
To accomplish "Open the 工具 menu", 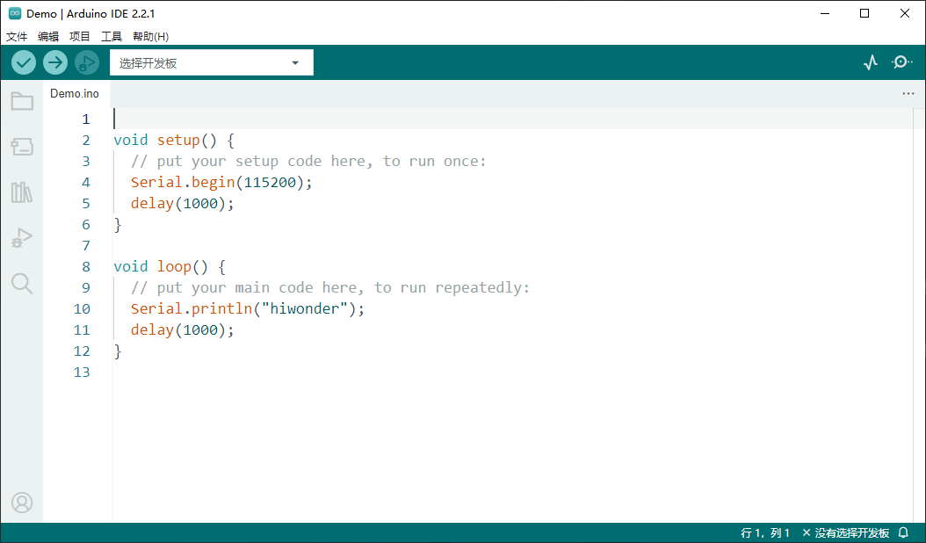I will tap(112, 37).
